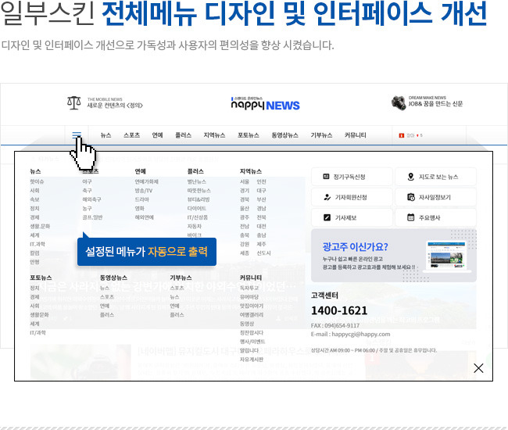The image size is (508, 430).
Task: Open 기사제보 report-a-story button
Action: point(352,217)
